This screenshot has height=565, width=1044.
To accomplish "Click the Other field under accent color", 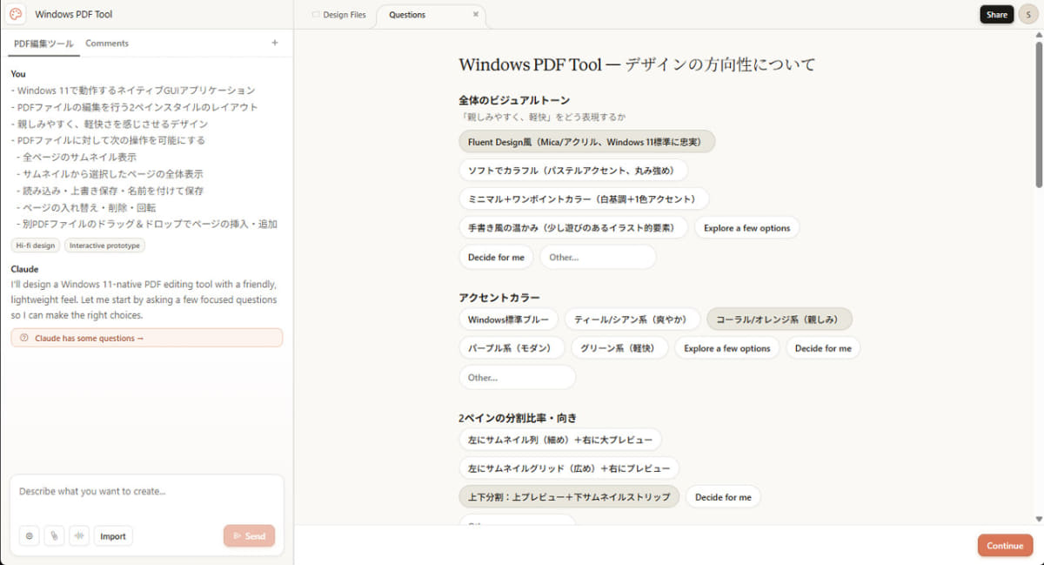I will pyautogui.click(x=517, y=378).
